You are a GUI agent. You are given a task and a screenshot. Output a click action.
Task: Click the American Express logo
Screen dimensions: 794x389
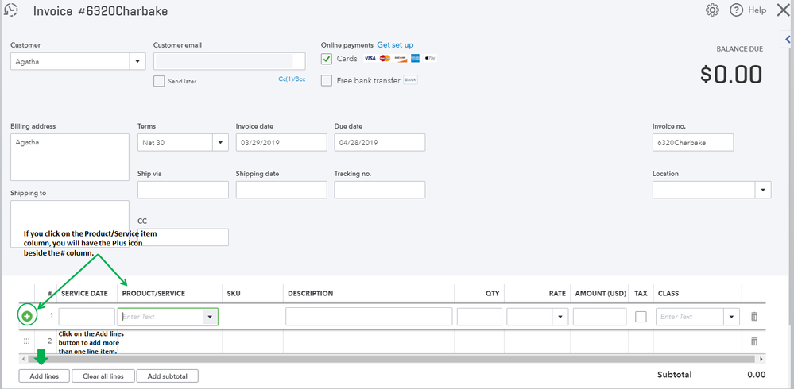415,58
